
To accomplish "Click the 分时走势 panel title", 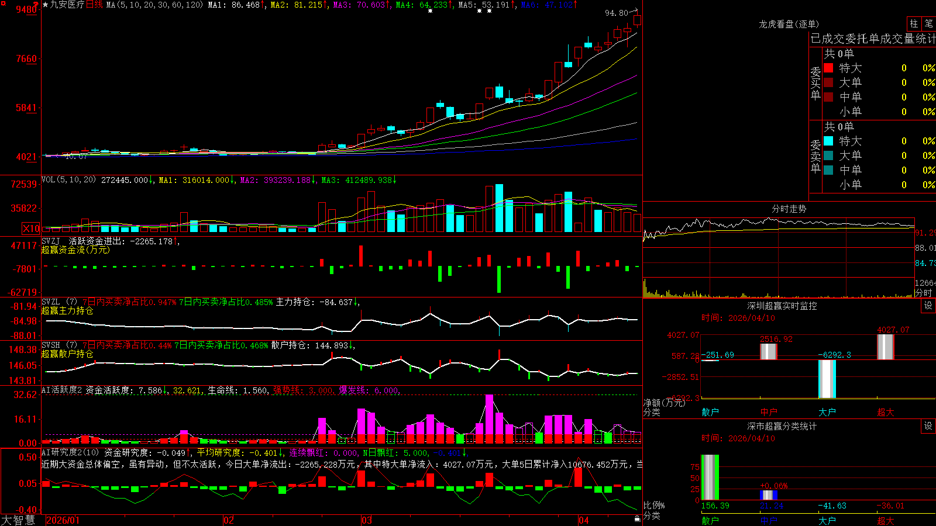I will pyautogui.click(x=789, y=209).
